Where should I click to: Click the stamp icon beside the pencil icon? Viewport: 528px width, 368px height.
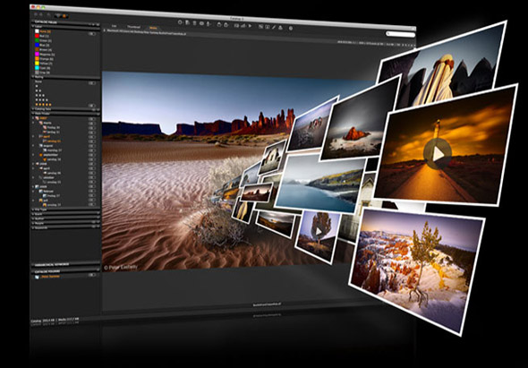[x=280, y=27]
